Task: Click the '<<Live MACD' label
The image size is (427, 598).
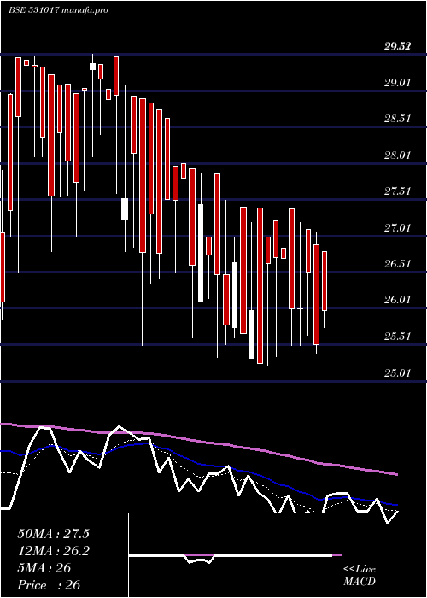Action: [360, 576]
